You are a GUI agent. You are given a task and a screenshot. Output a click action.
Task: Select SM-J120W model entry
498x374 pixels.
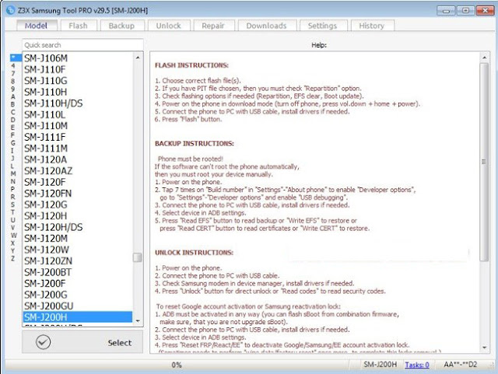tap(78, 250)
